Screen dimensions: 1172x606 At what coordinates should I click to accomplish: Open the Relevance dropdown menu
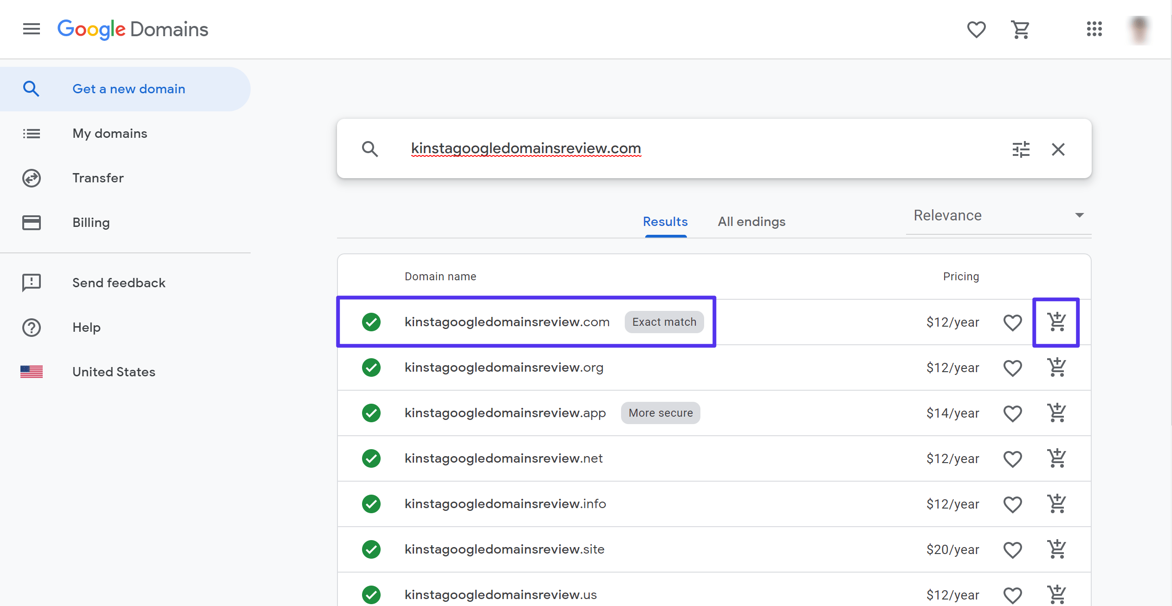tap(997, 216)
